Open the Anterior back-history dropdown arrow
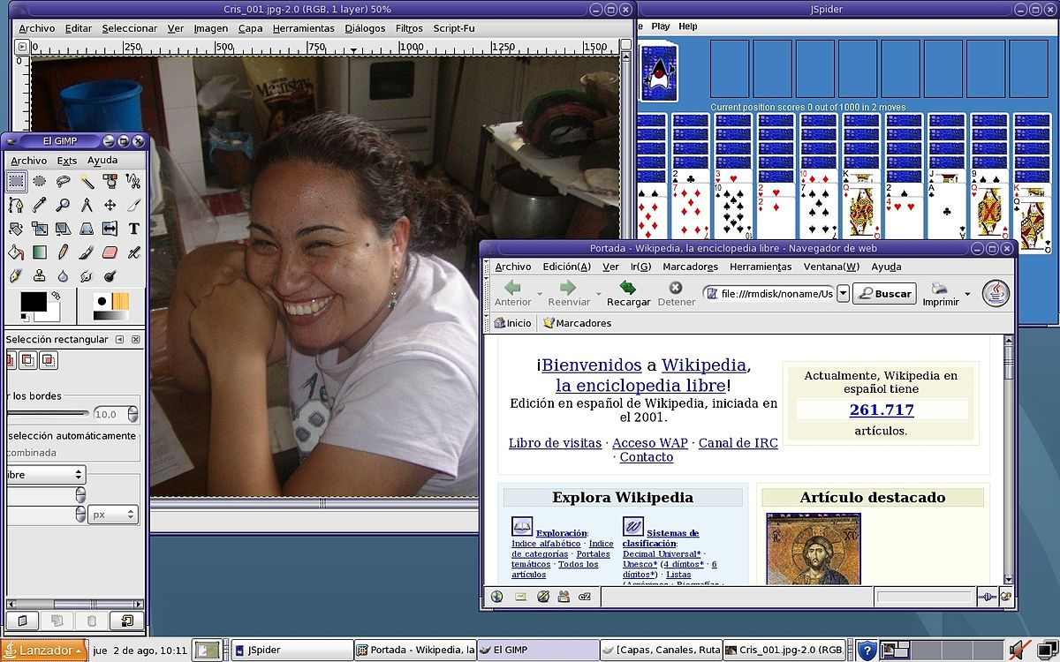Image resolution: width=1060 pixels, height=662 pixels. click(540, 294)
